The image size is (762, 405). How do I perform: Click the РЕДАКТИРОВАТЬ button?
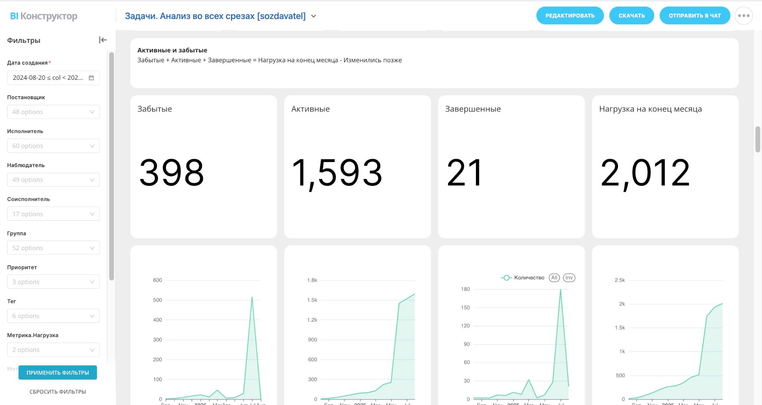pyautogui.click(x=570, y=16)
